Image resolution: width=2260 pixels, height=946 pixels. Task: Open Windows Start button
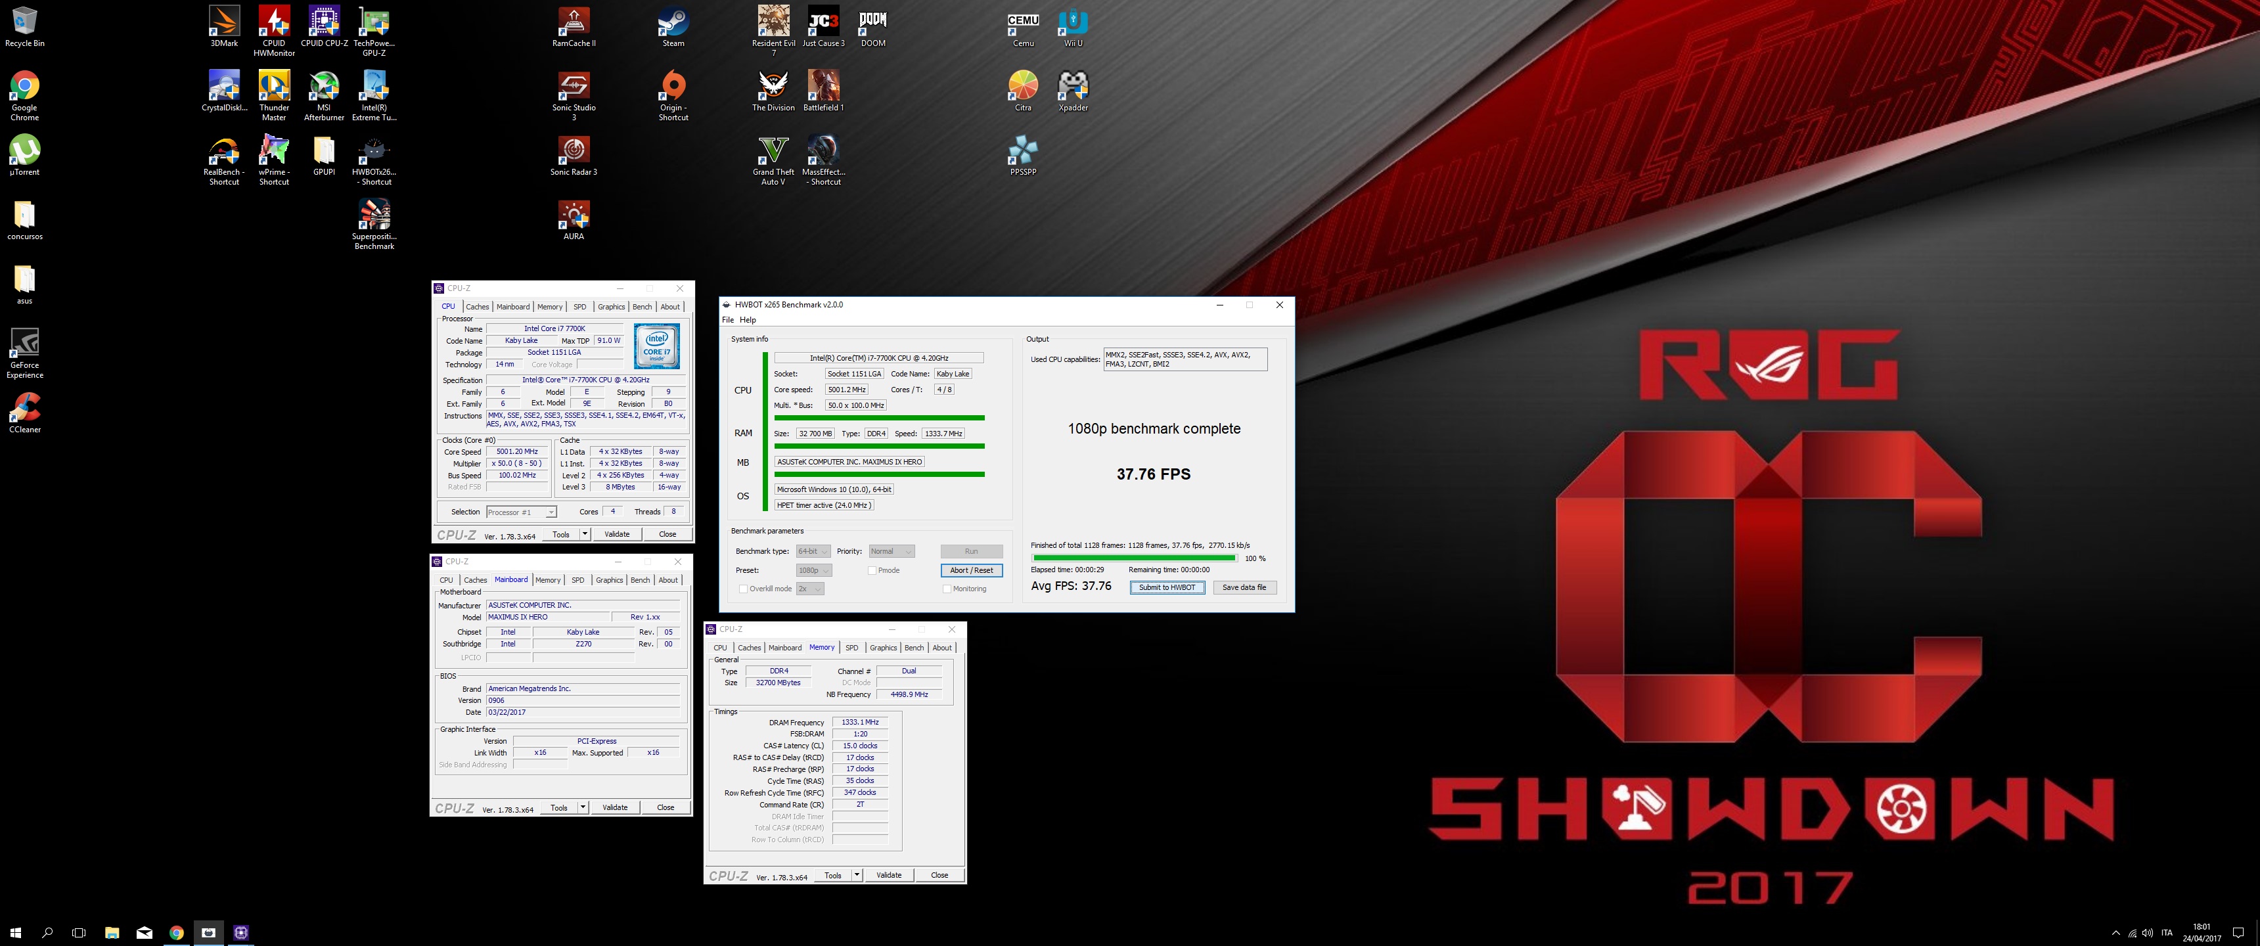(x=15, y=933)
